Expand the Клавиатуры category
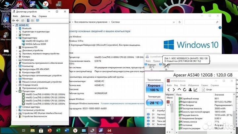The image size is (238, 134). (17, 60)
